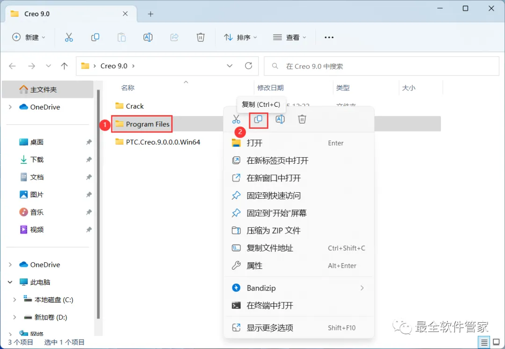Open the three-dots more options menu

point(329,37)
